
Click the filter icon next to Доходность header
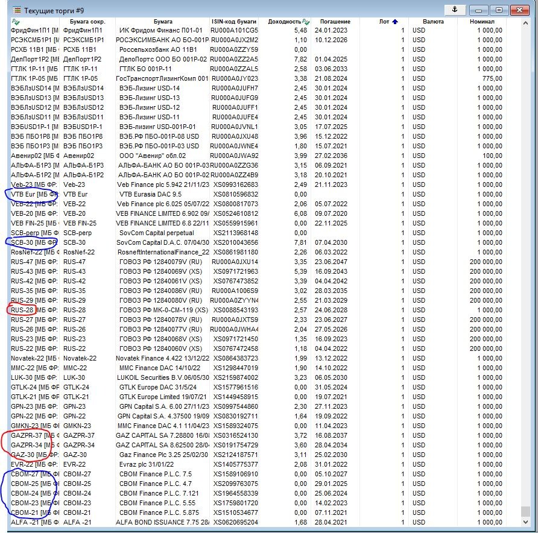[x=306, y=22]
